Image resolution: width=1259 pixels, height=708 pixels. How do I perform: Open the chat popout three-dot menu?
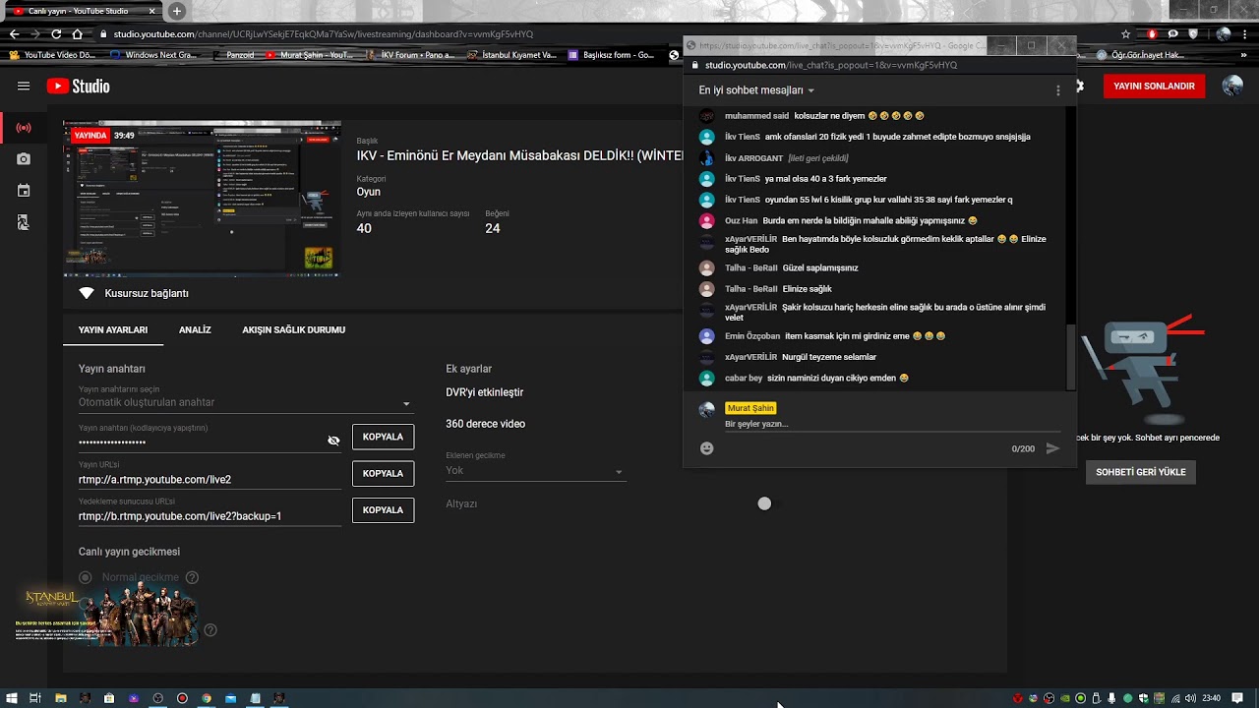click(1058, 90)
